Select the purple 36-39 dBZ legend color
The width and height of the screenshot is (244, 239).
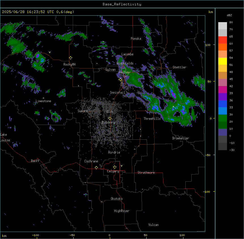[222, 97]
